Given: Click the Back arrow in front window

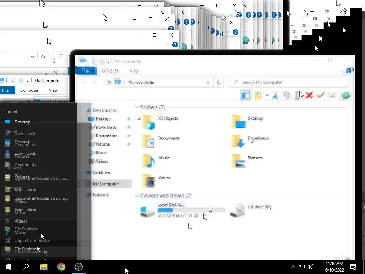Looking at the screenshot, I should pyautogui.click(x=83, y=82).
